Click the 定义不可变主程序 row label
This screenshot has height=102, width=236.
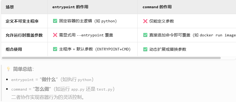tap(22, 21)
